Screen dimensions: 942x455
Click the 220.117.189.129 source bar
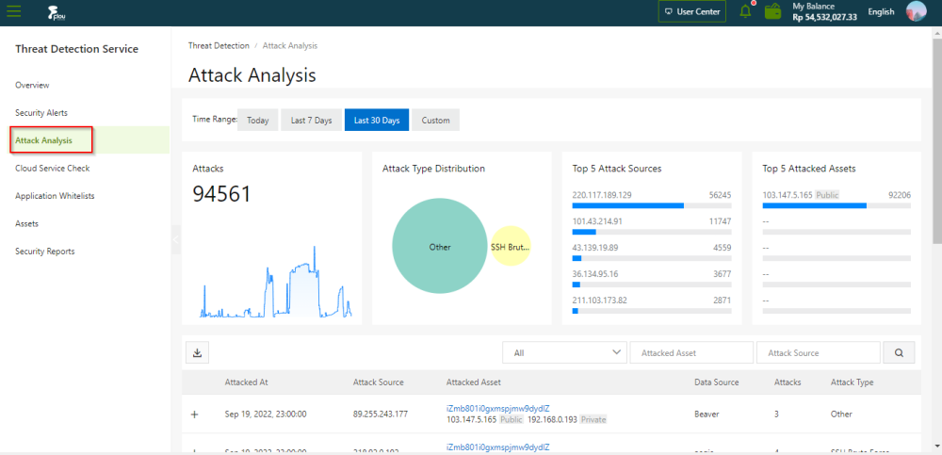point(652,205)
